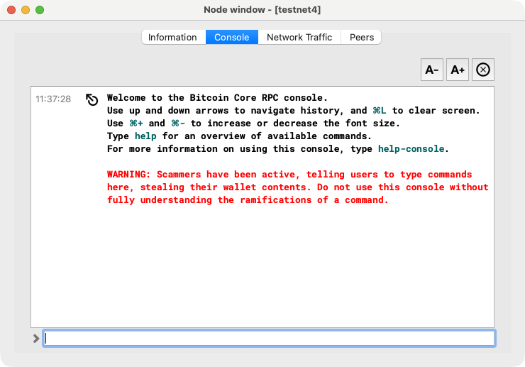The height and width of the screenshot is (367, 525).
Task: Clear the console with the X circle button
Action: [x=483, y=70]
